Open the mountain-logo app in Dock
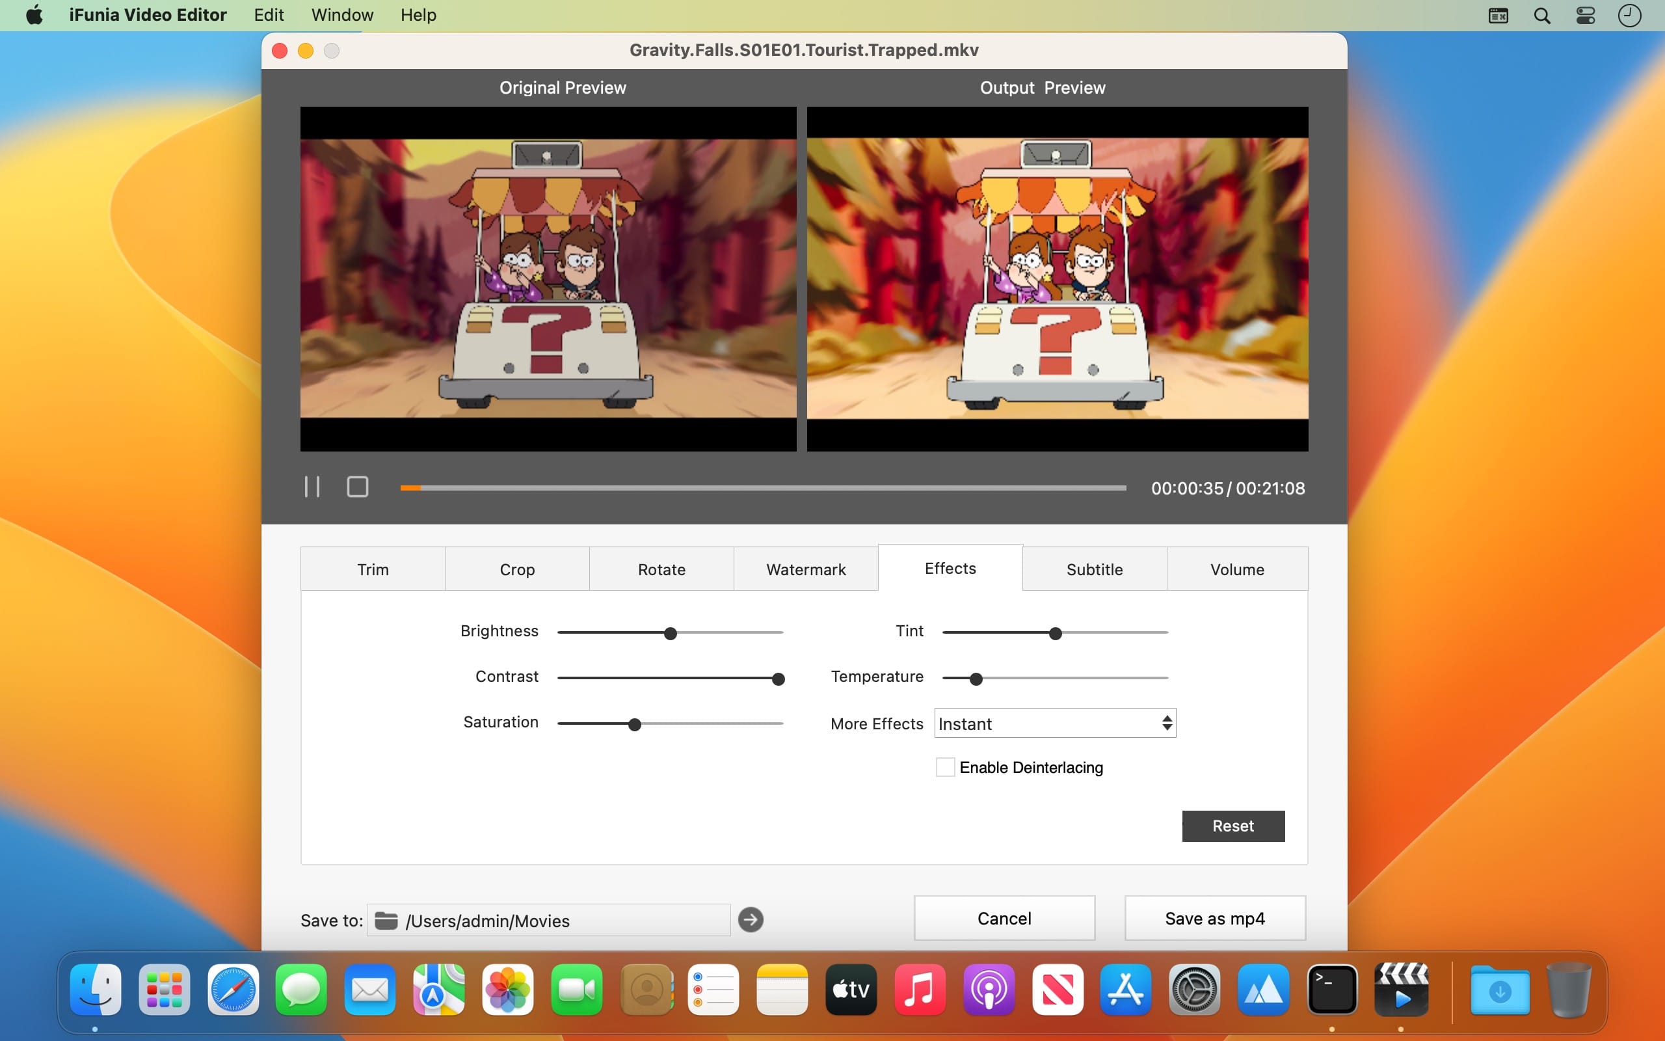1665x1041 pixels. click(x=1263, y=990)
